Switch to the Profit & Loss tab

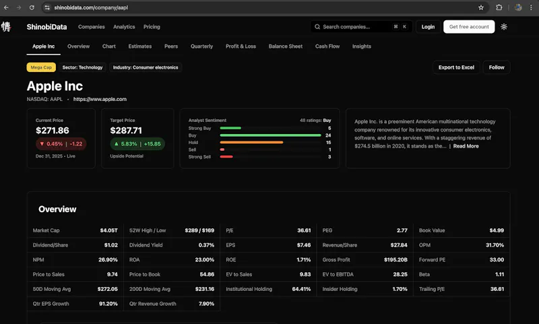pos(241,46)
